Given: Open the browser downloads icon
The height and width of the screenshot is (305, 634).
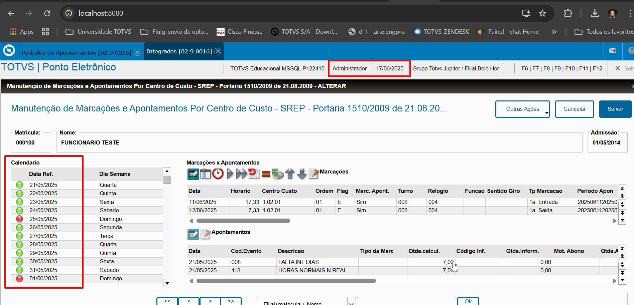Looking at the screenshot, I should (x=595, y=13).
